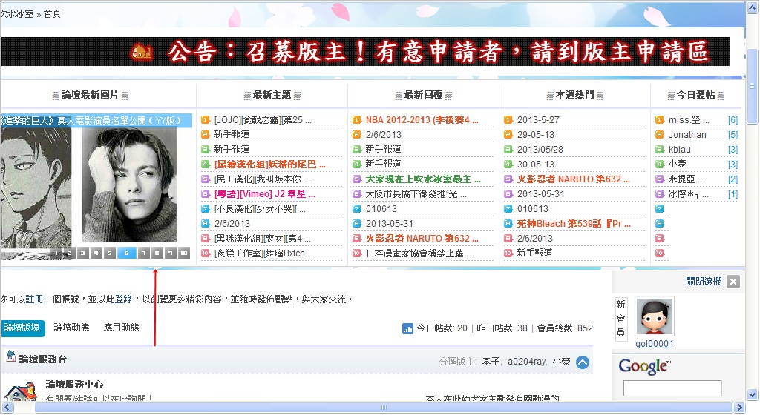This screenshot has width=760, height=415.
Task: Click the 論壇服務中心 house icon
Action: tap(20, 391)
